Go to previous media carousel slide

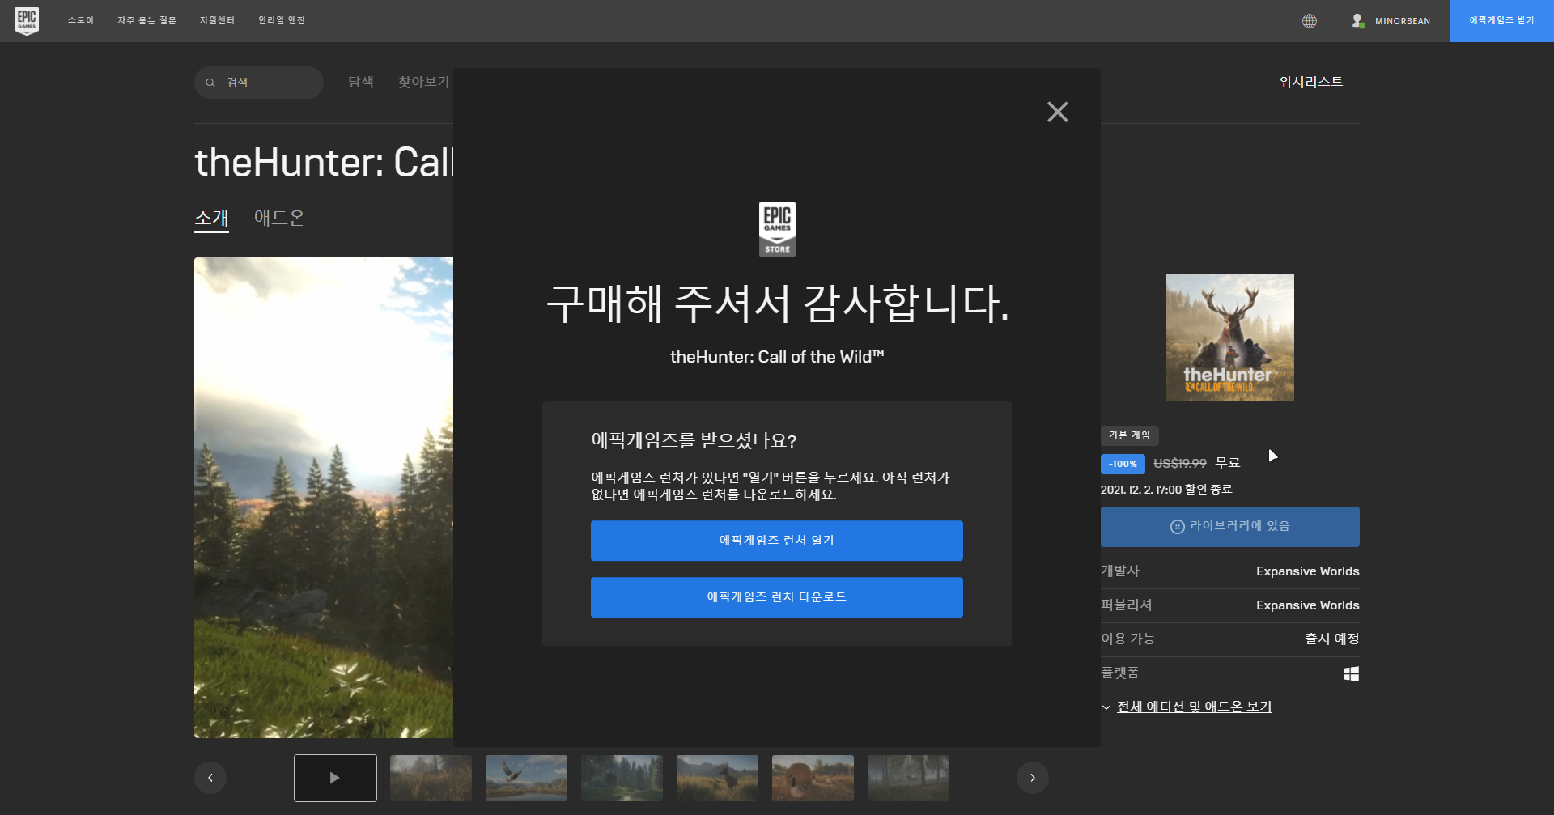click(210, 778)
